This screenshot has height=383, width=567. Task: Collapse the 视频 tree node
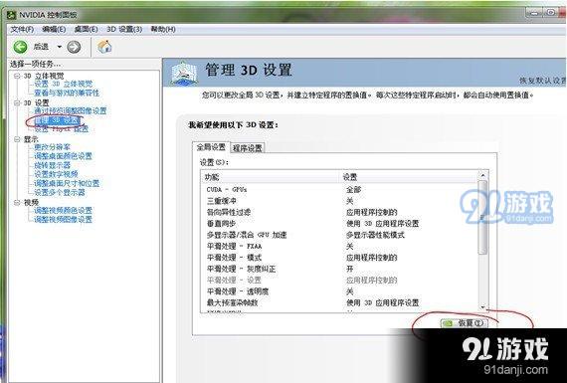pyautogui.click(x=17, y=203)
